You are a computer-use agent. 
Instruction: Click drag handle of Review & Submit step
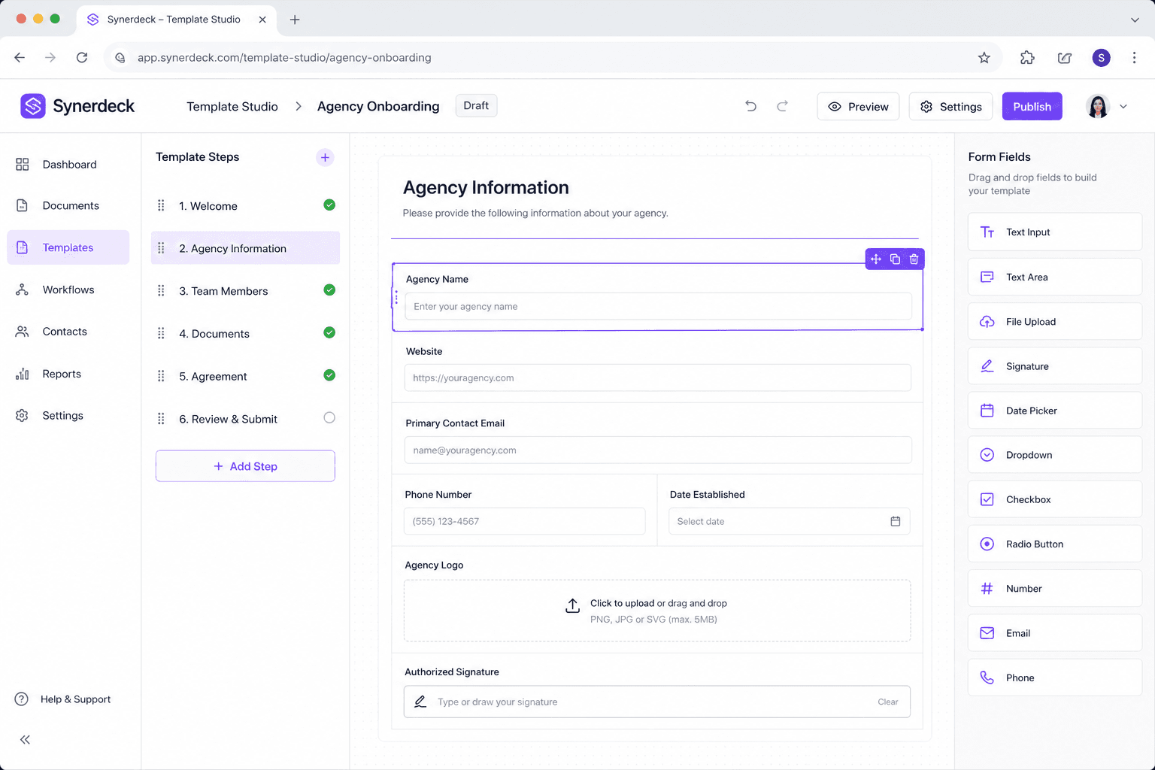pyautogui.click(x=161, y=419)
